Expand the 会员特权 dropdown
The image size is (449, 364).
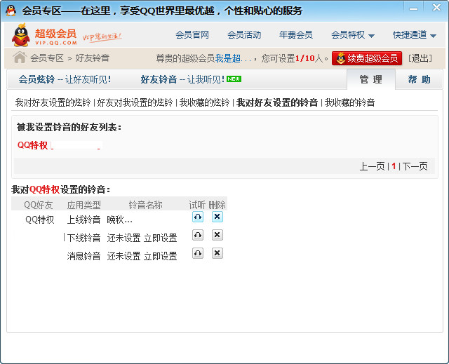click(x=353, y=35)
